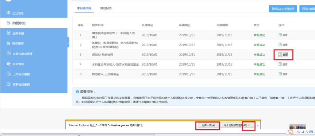Click view icon for 其他收入-工会筹备金 row

pos(280,74)
